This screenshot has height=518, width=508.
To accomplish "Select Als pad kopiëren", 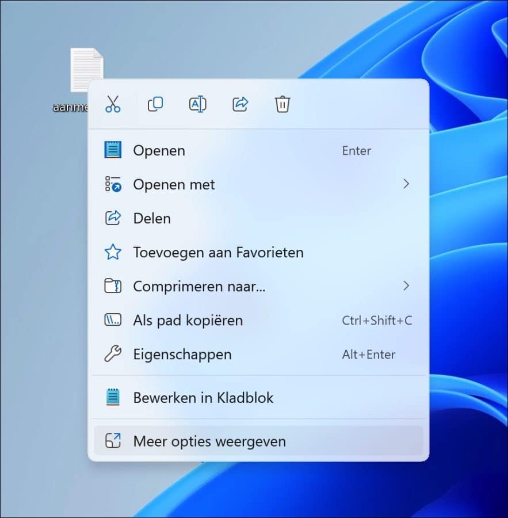I will pos(187,321).
